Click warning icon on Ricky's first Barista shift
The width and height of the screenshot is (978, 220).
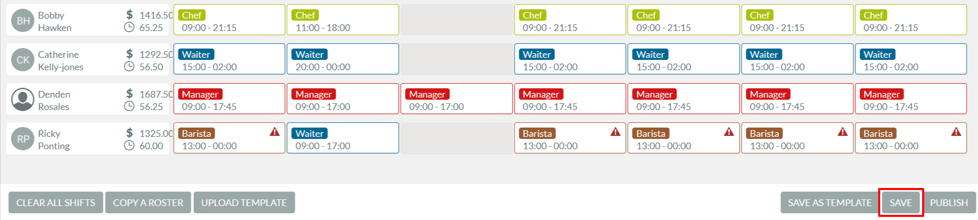pyautogui.click(x=275, y=132)
